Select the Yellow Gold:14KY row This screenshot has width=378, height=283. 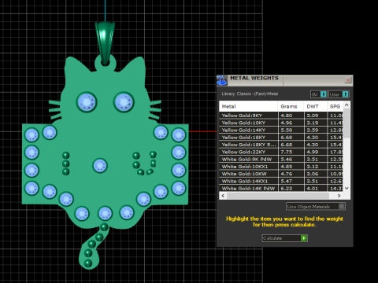point(281,130)
